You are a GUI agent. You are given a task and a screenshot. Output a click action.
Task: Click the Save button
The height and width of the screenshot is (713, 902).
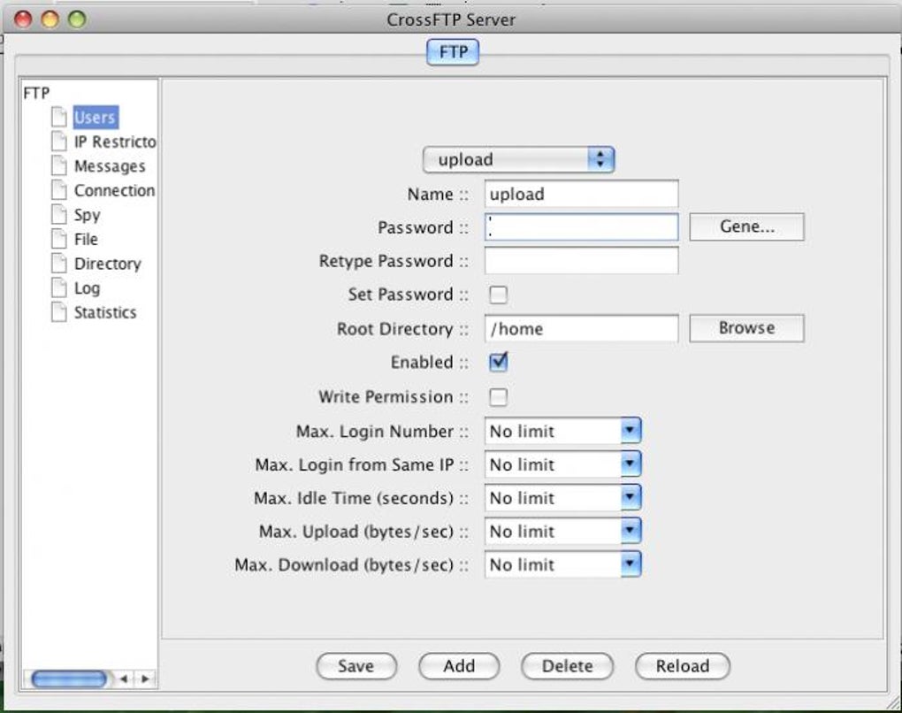(356, 666)
